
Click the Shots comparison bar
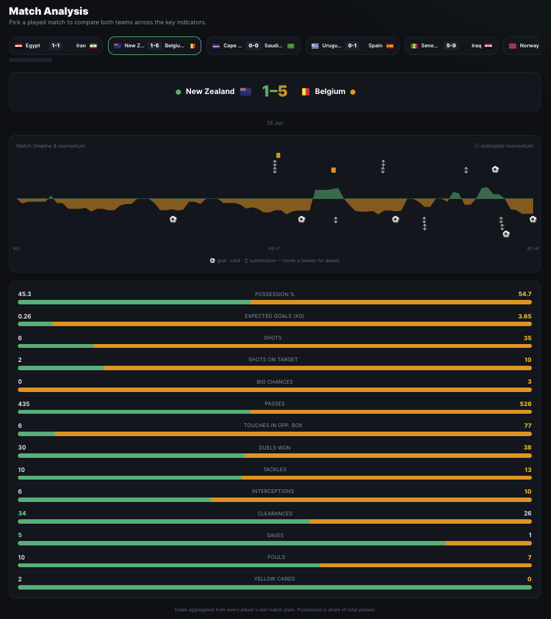tap(275, 346)
